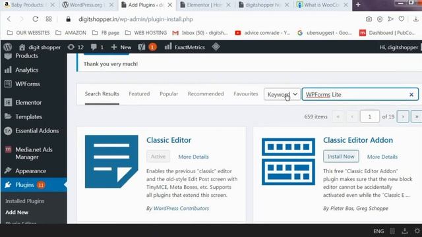Switch to the Popular plugins tab
Screen dimensions: 422x237
[x=169, y=93]
